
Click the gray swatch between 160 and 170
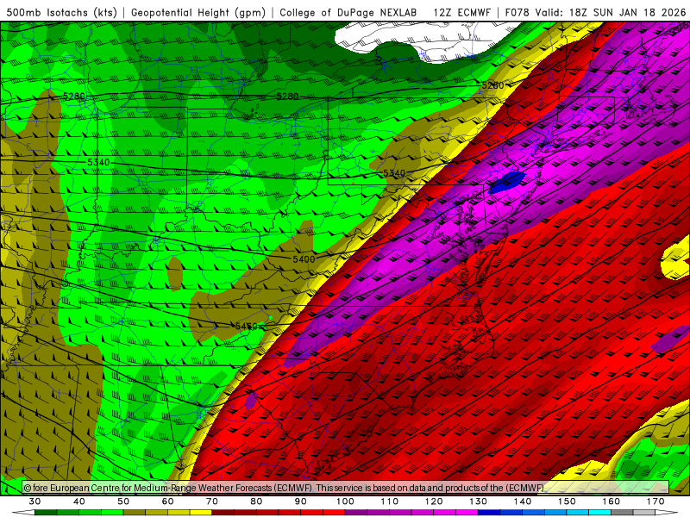tap(623, 513)
